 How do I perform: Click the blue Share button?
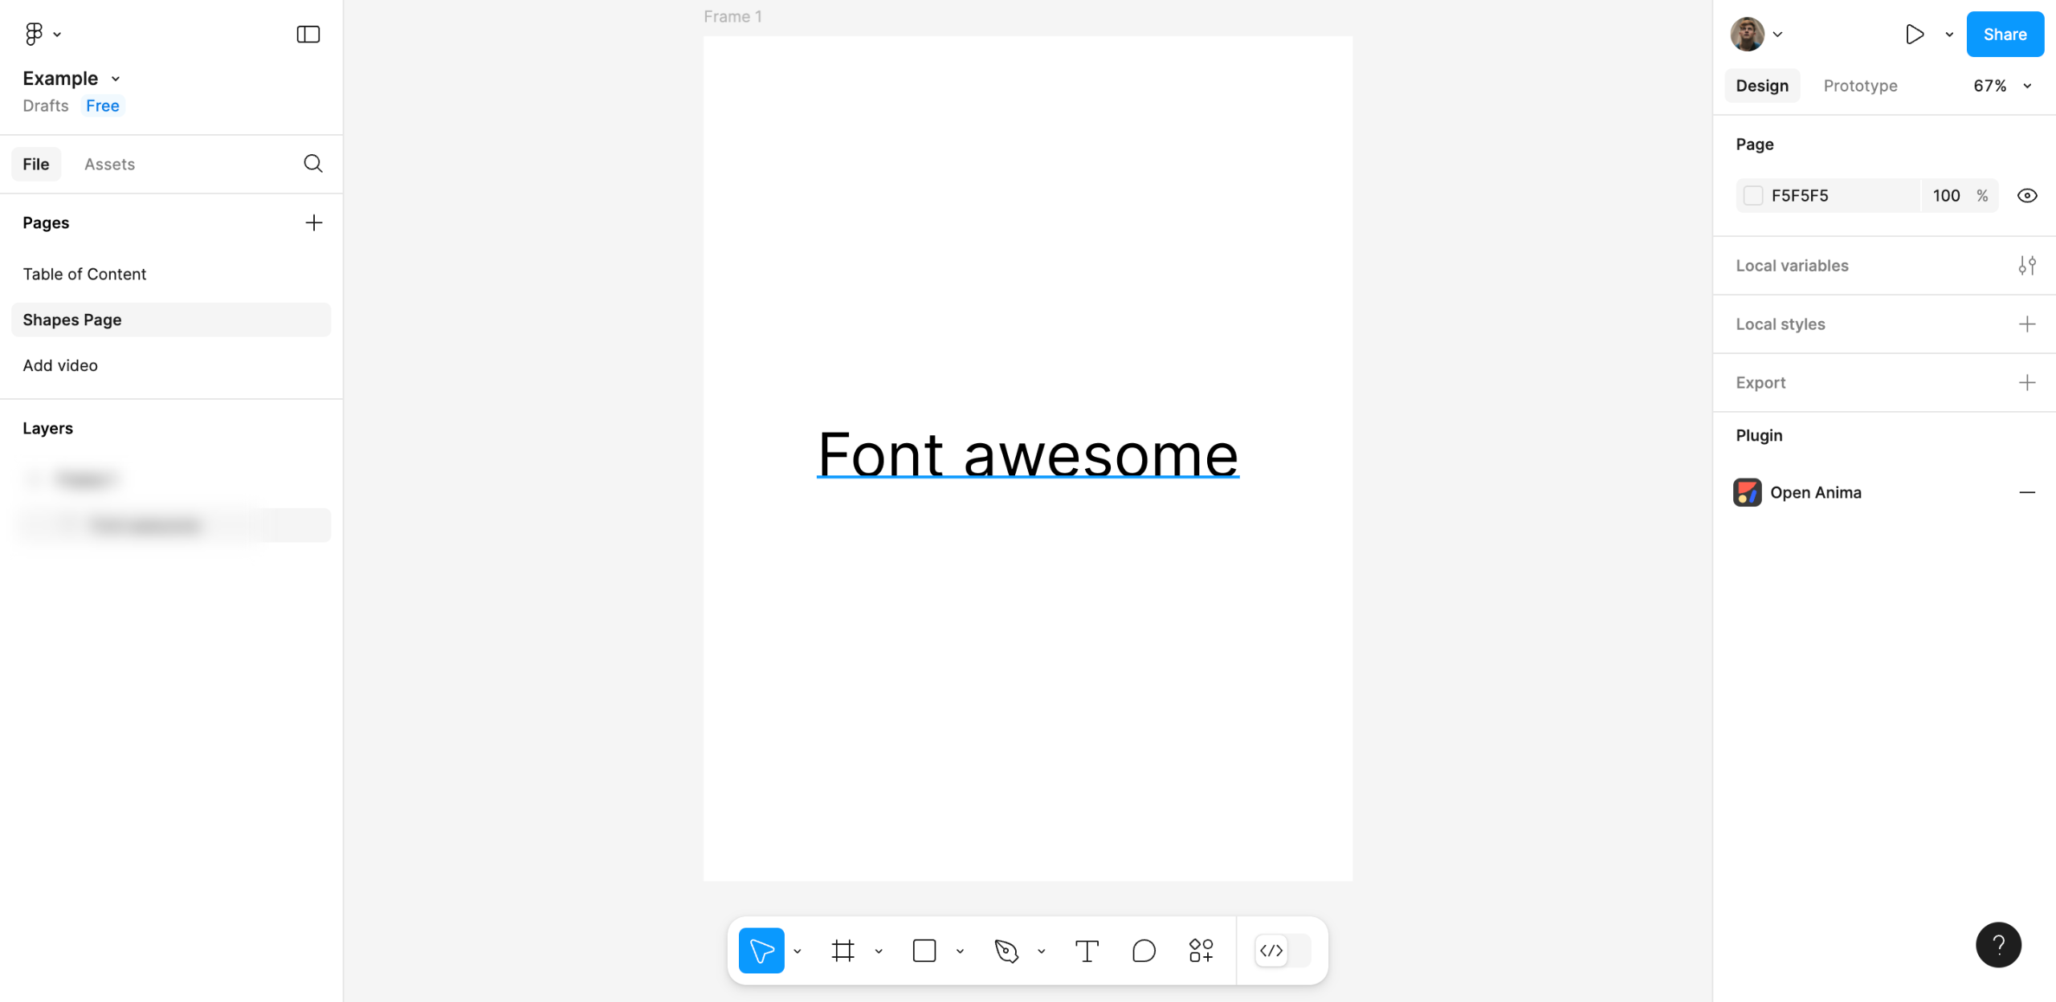click(x=2004, y=35)
